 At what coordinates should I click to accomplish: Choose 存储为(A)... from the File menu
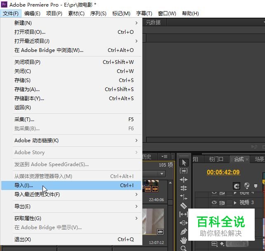pos(71,89)
